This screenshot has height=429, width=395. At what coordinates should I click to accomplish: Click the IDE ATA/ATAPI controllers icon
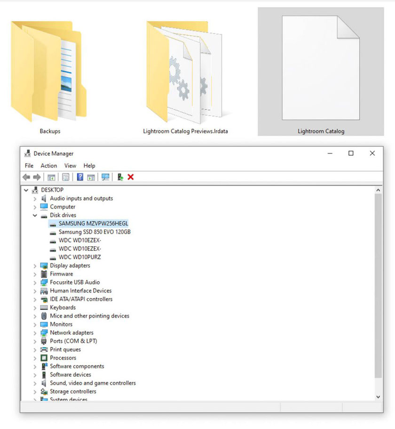(44, 299)
